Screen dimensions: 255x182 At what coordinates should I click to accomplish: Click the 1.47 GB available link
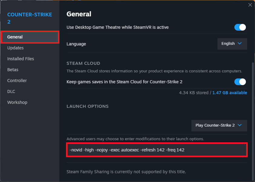[230, 93]
